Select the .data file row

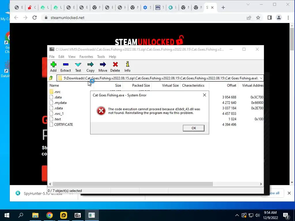(58, 97)
